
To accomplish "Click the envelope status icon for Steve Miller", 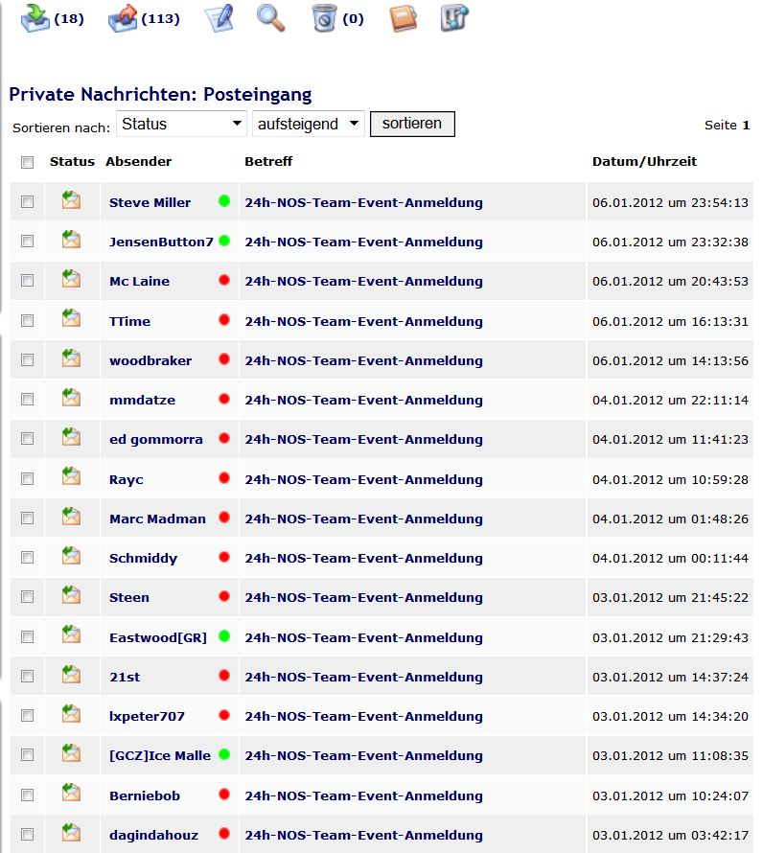I will (x=71, y=200).
